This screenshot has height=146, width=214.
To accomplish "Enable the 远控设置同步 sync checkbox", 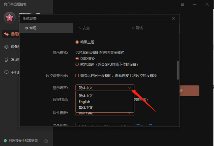I will tap(77, 76).
